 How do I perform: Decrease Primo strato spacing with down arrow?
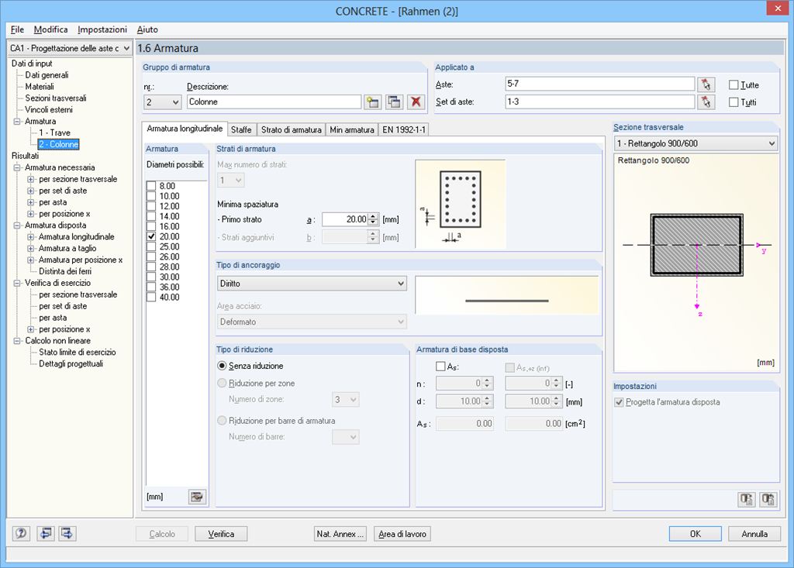coord(373,222)
